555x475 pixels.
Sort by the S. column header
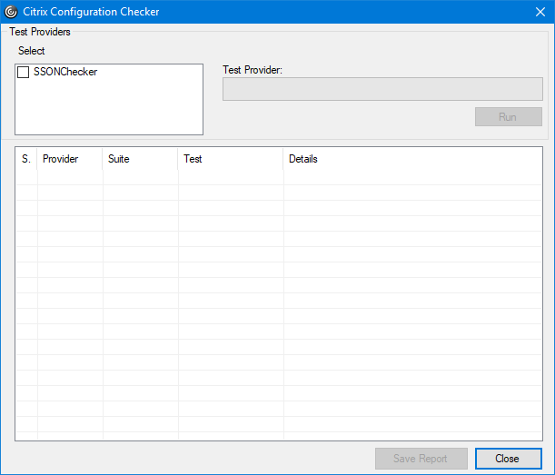pos(26,159)
